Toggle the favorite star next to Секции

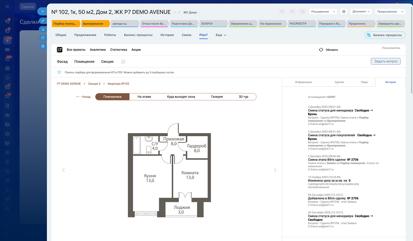123,62
